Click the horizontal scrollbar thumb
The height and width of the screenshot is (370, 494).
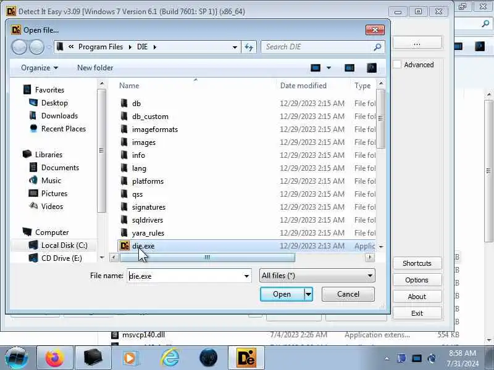pyautogui.click(x=207, y=257)
